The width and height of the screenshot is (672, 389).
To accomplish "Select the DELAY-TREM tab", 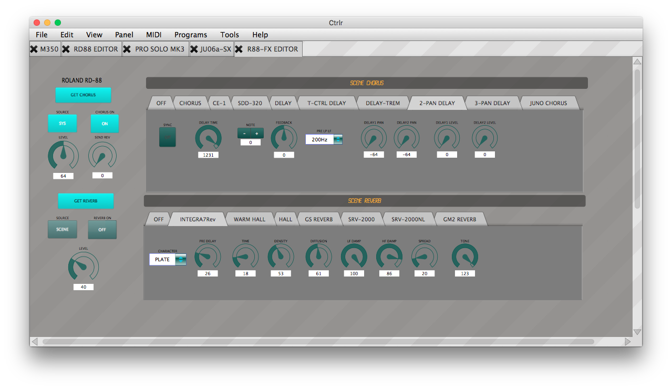I will tap(382, 103).
